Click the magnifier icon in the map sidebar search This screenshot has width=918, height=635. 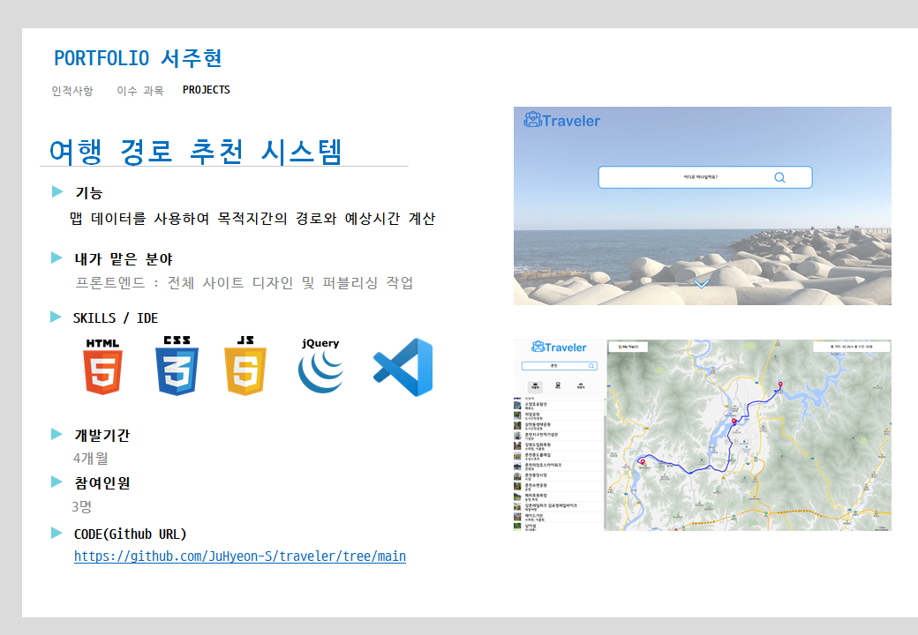click(x=591, y=366)
